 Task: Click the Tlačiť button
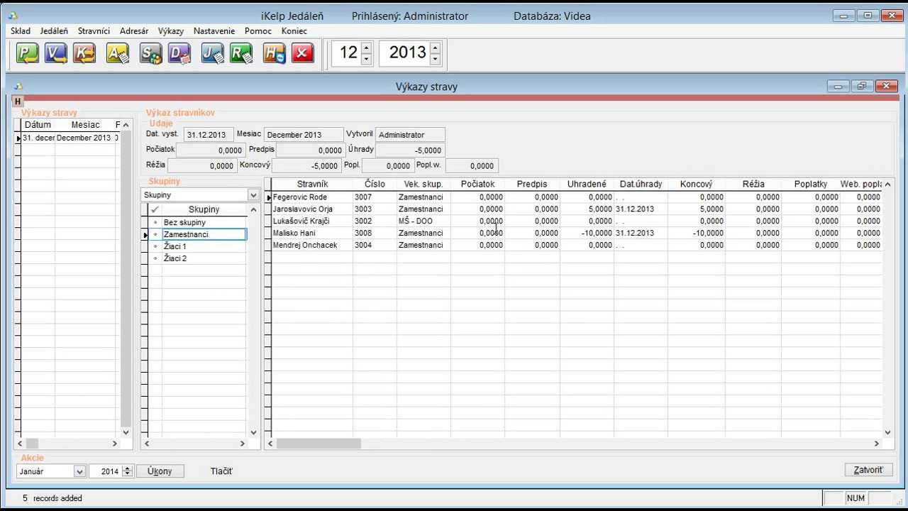[x=221, y=471]
